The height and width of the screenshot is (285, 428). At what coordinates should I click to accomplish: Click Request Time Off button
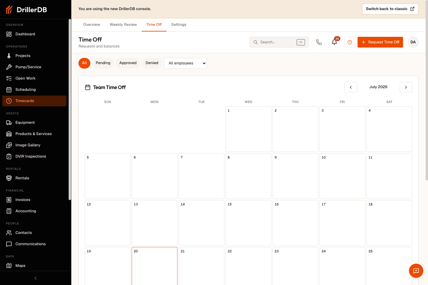[x=380, y=42]
